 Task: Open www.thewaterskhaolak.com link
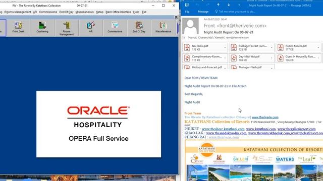pyautogui.click(x=269, y=133)
